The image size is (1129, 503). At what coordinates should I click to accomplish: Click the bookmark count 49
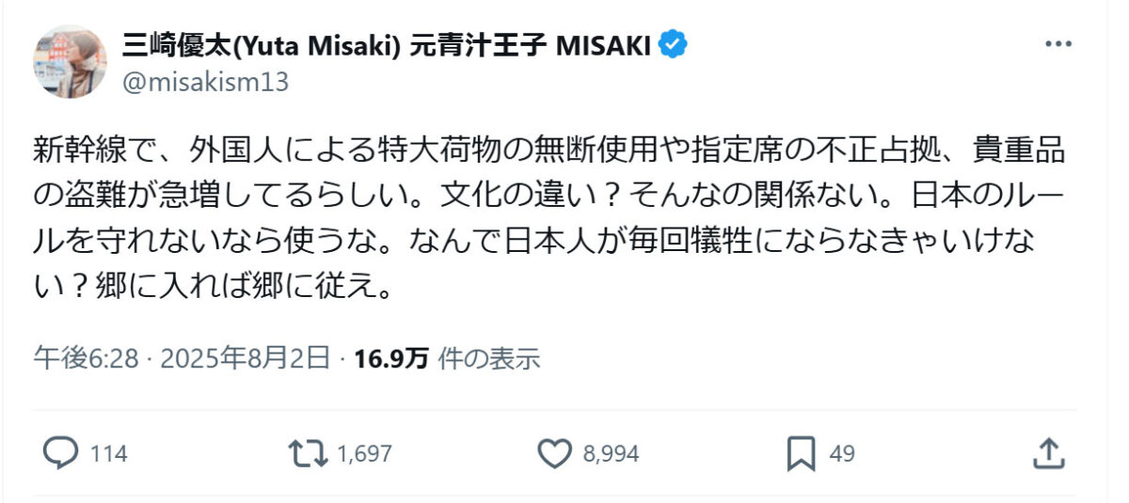pos(842,454)
